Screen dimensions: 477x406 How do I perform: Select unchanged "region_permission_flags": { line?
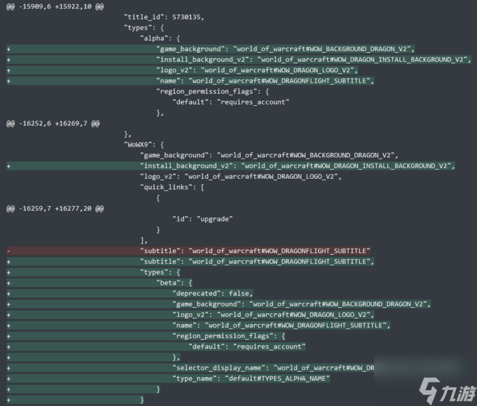tap(212, 92)
